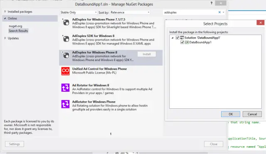Select AdDuplex for Windows Phone 7.1/7.5 package title
The image size is (266, 154).
point(99,20)
